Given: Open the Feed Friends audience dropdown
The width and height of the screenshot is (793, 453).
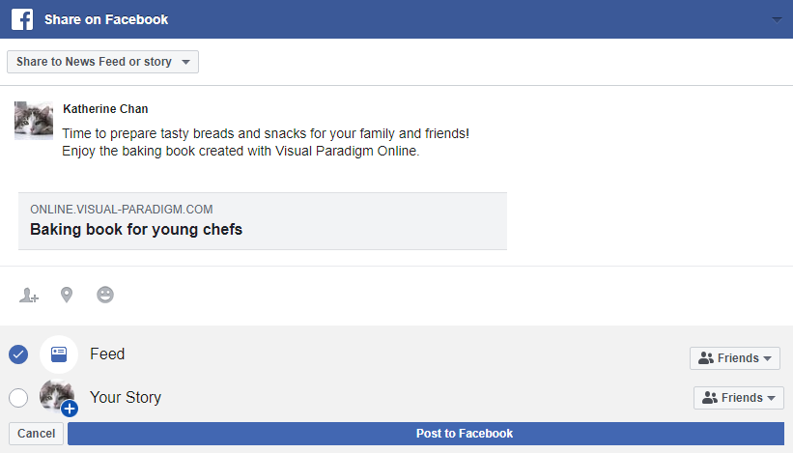Looking at the screenshot, I should 735,358.
